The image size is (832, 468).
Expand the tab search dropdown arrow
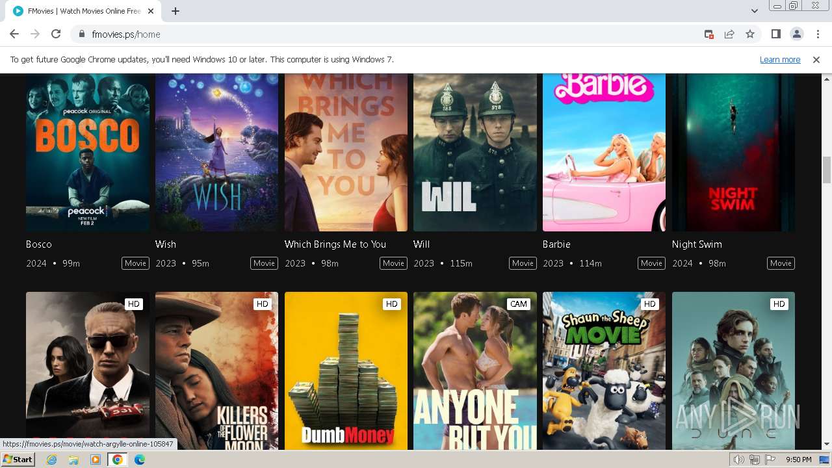click(x=754, y=11)
